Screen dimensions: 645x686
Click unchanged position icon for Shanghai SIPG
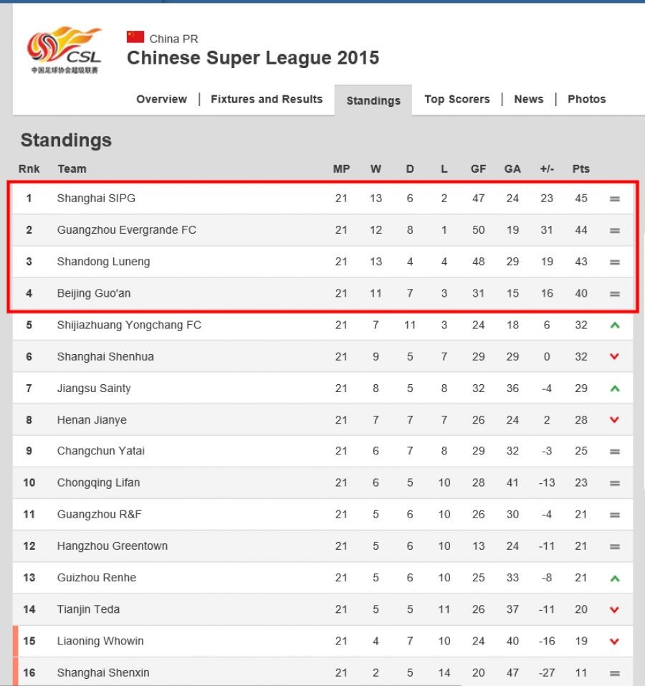point(614,199)
